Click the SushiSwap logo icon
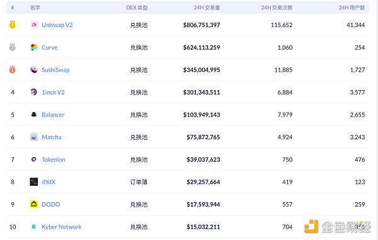Viewport: 378px width, 240px height. [x=34, y=70]
